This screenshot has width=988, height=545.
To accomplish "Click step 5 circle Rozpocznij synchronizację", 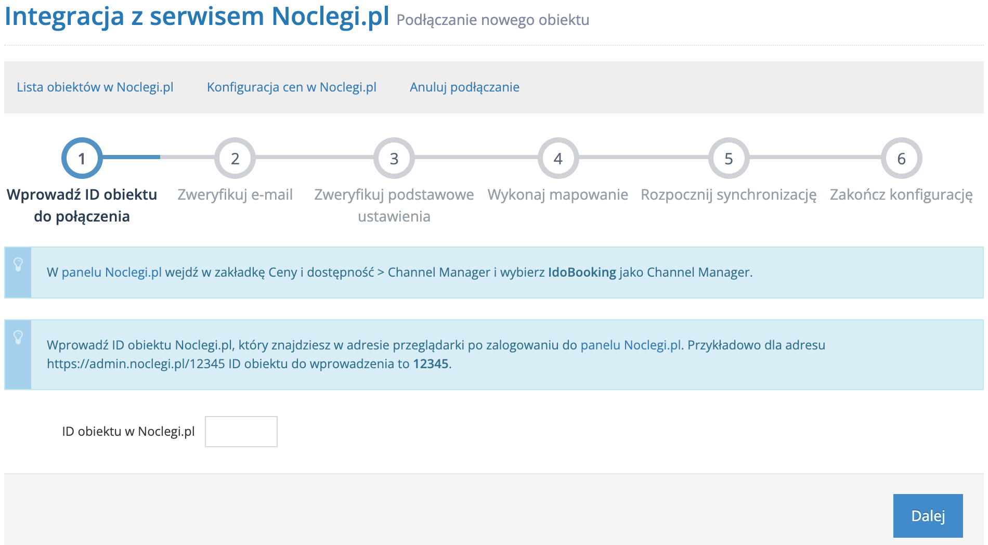I will (x=728, y=159).
